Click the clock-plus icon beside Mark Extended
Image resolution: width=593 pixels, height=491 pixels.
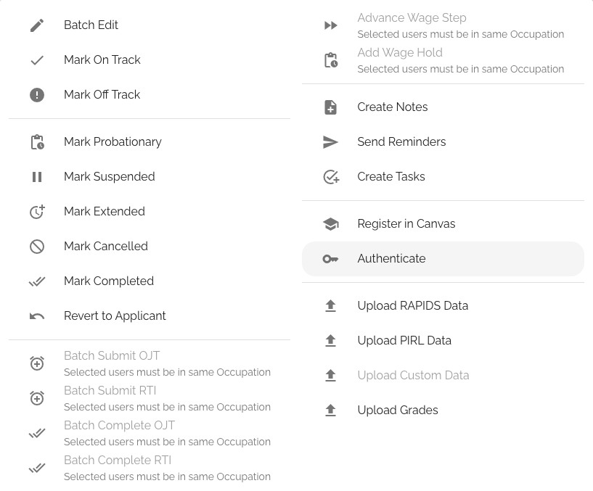[37, 212]
